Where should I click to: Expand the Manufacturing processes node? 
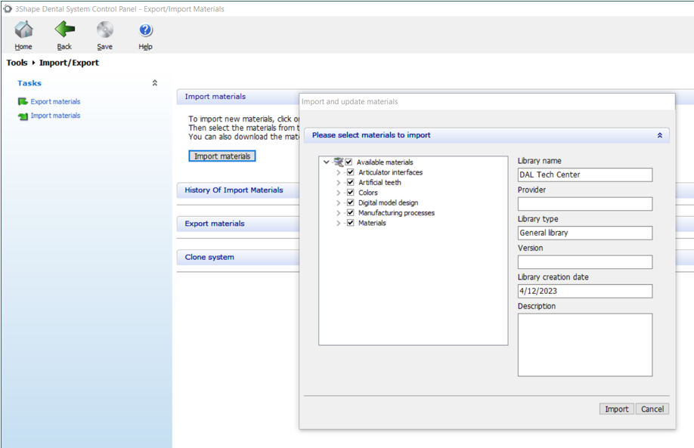click(338, 213)
